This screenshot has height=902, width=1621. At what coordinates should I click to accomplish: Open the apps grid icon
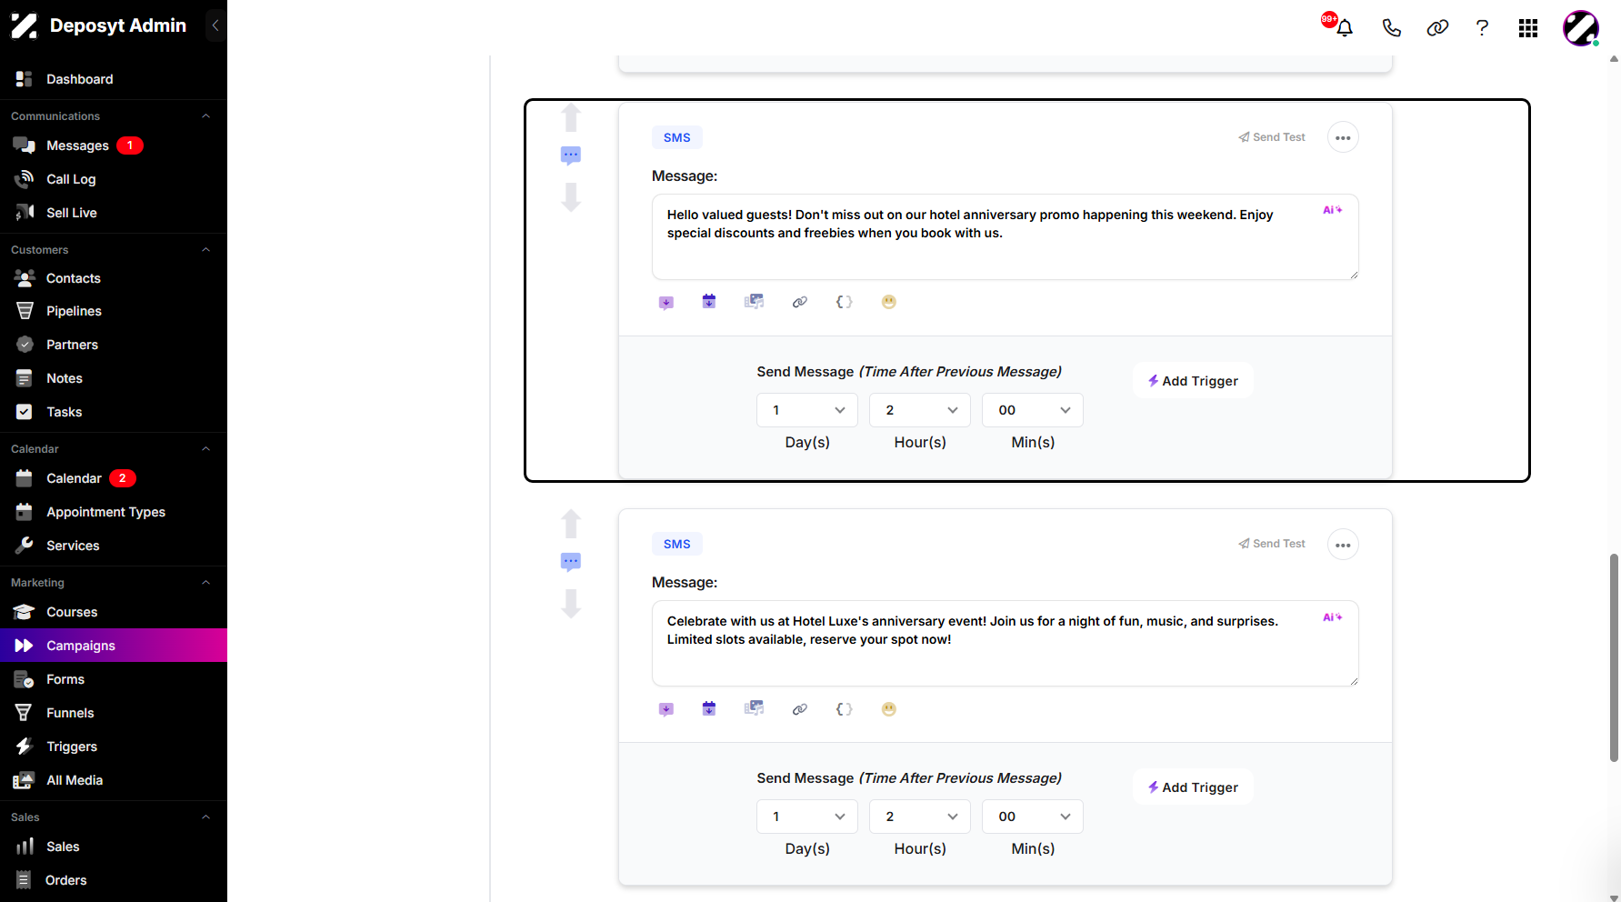(1528, 28)
